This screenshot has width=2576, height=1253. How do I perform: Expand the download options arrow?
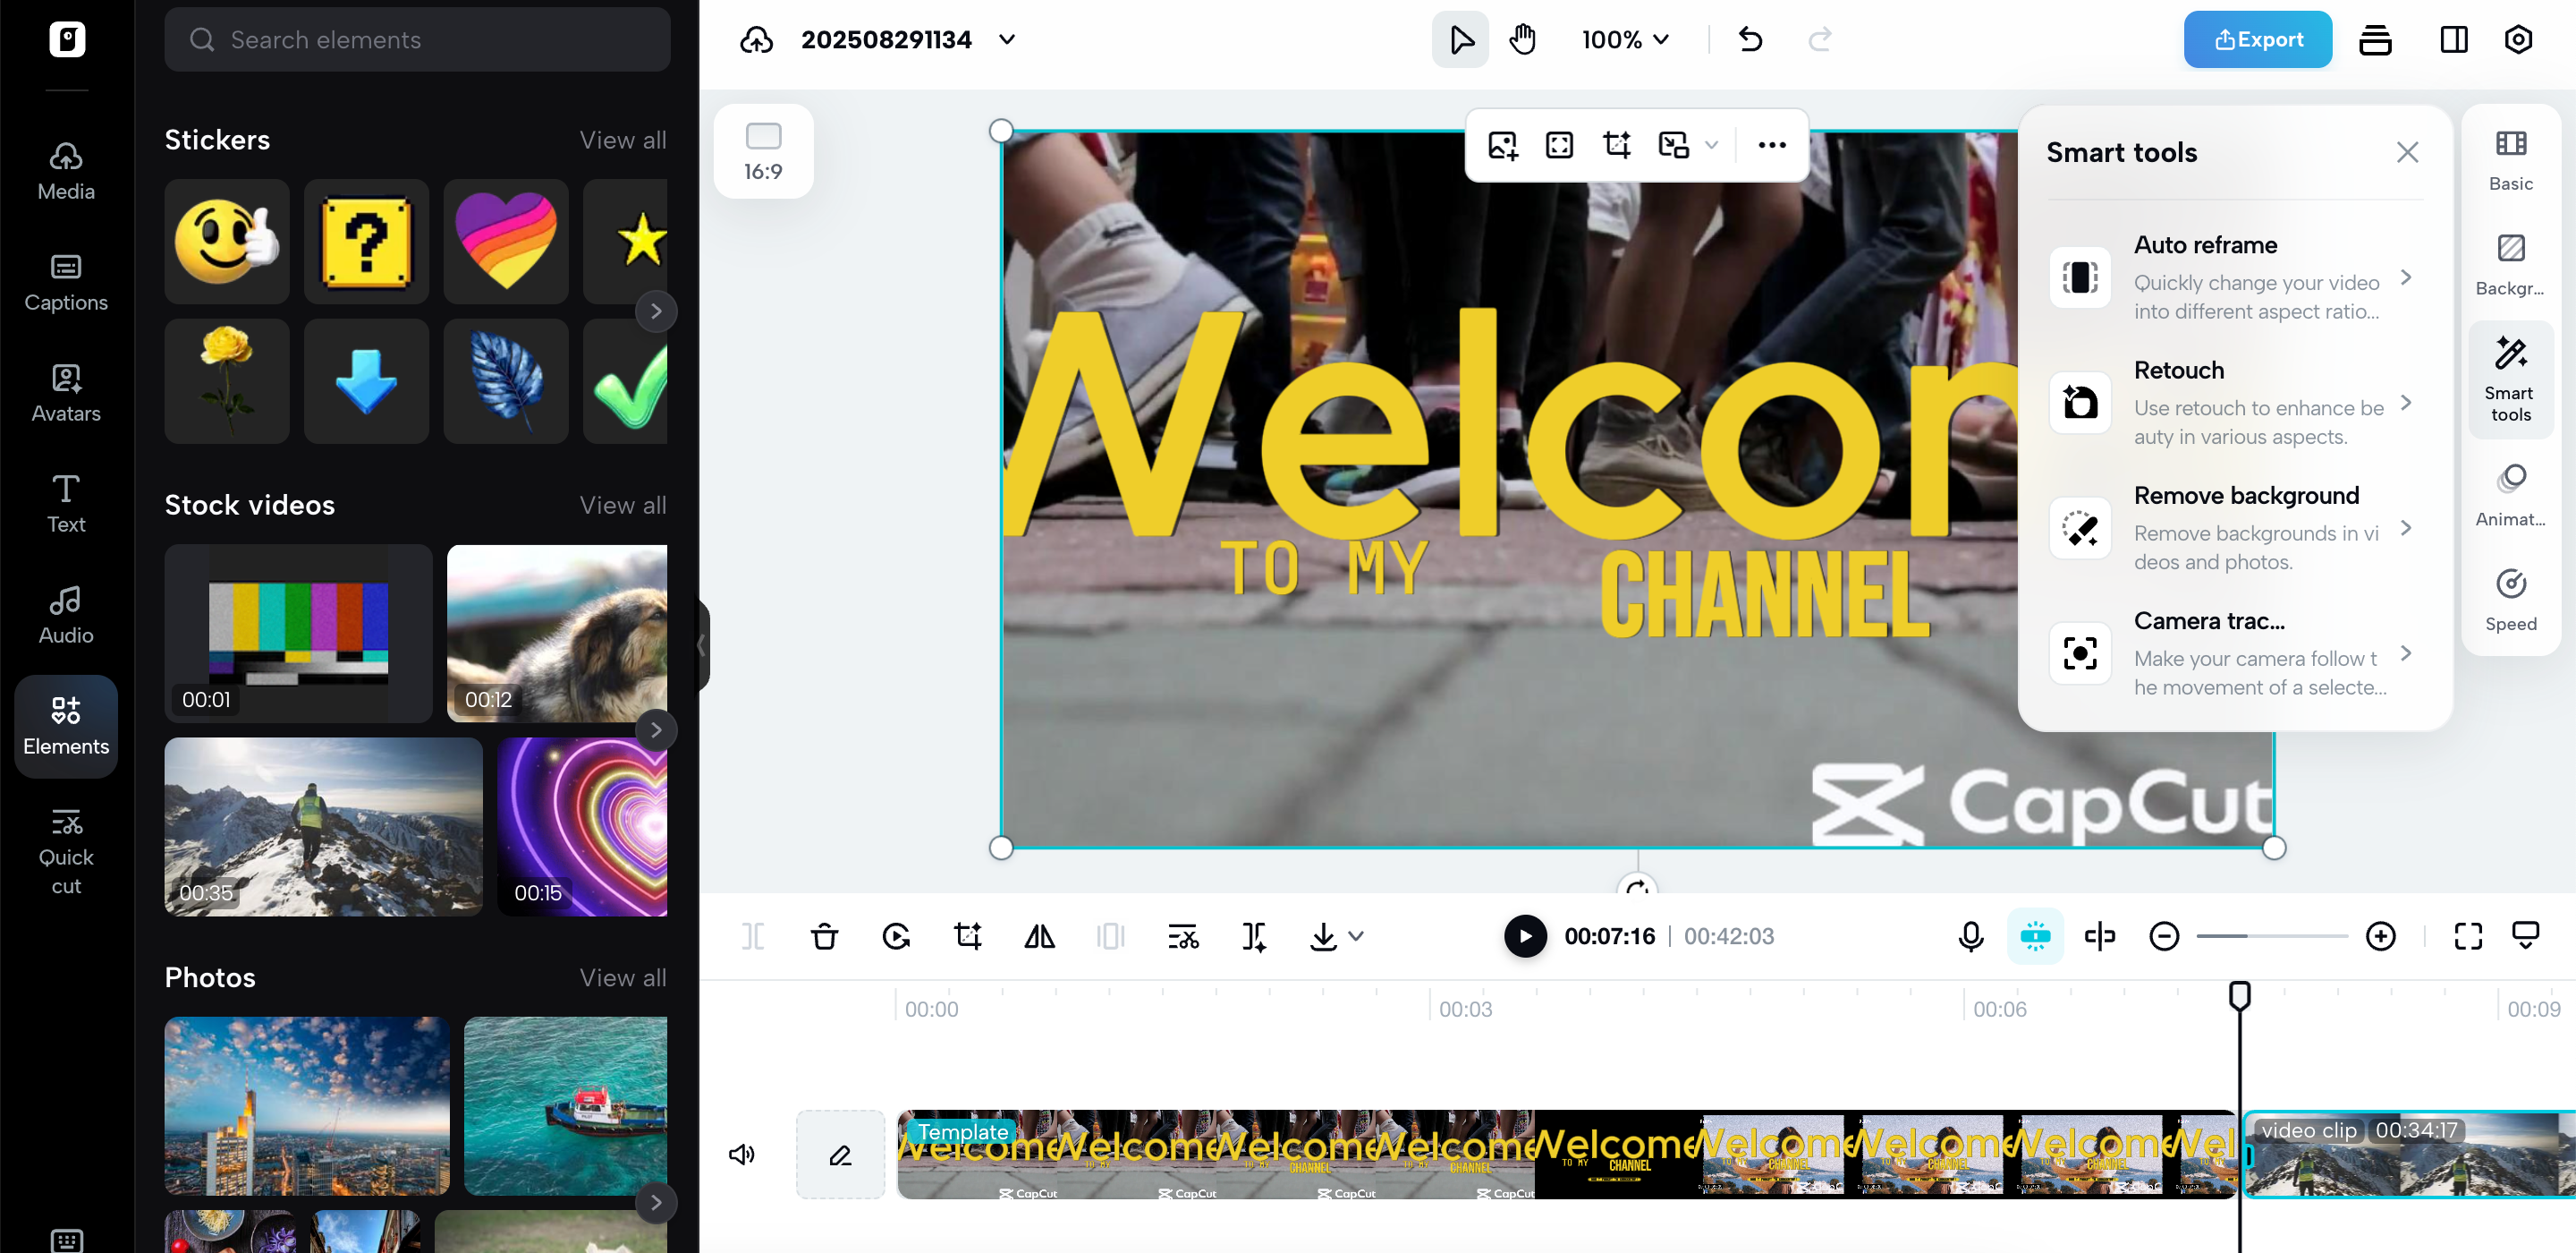[x=1356, y=937]
